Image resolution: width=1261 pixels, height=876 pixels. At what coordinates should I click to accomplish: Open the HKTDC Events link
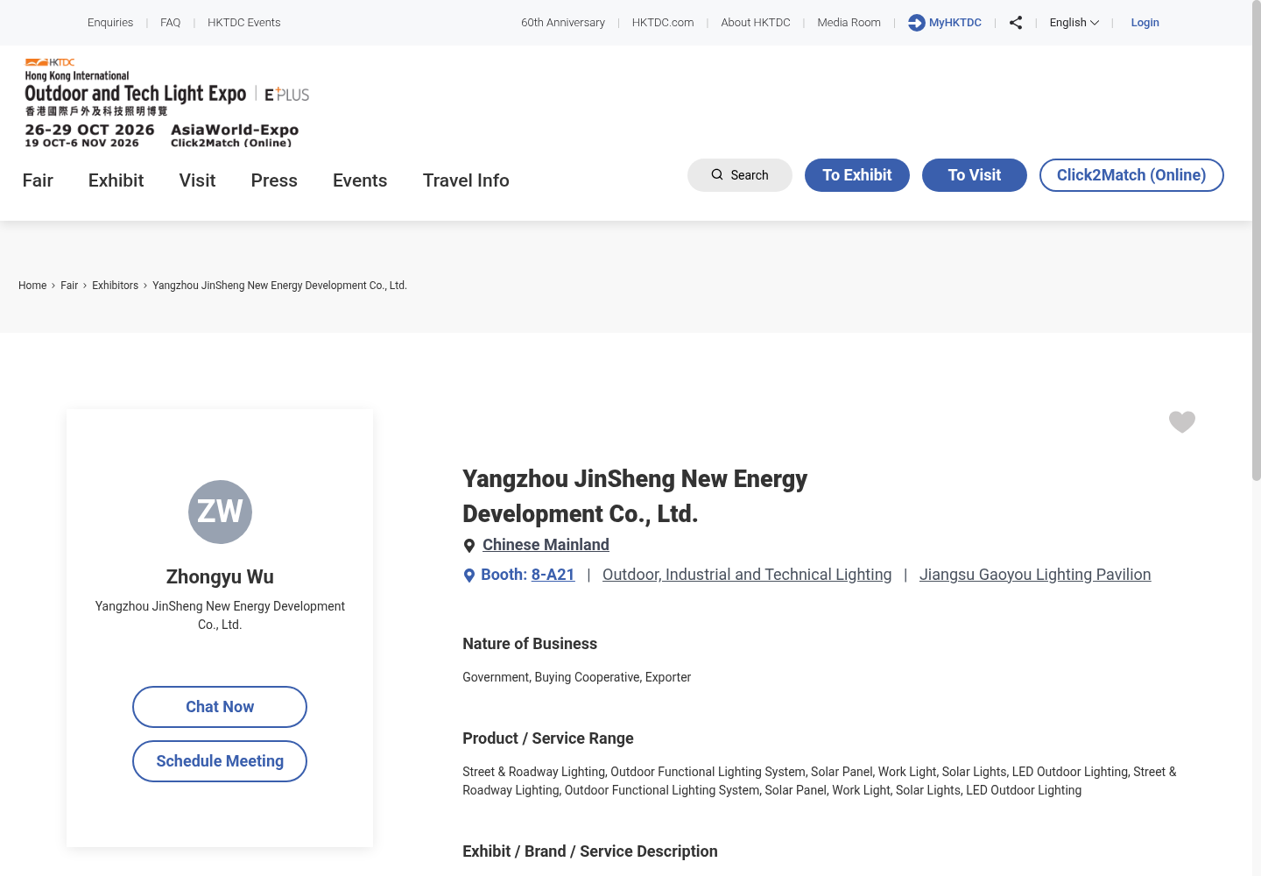[x=244, y=23]
